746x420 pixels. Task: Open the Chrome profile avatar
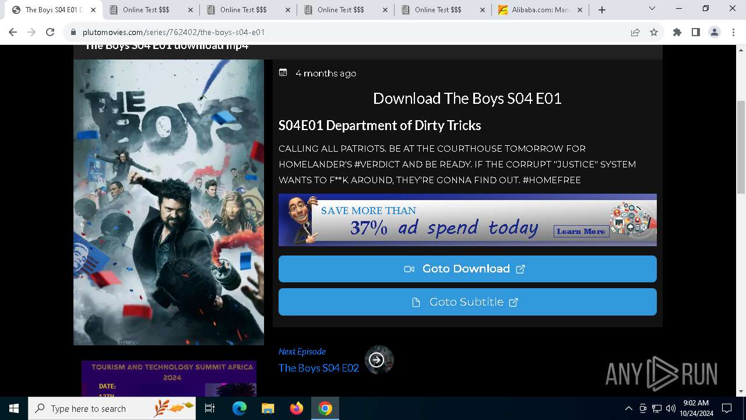pos(715,32)
